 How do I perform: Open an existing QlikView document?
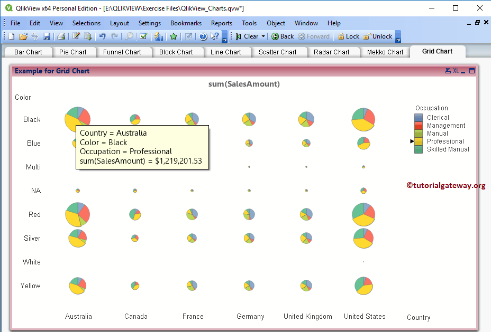23,36
